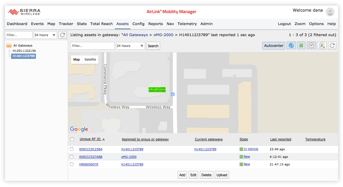The width and height of the screenshot is (343, 187).
Task: Toggle the select-all checkbox in table header
Action: point(72,139)
